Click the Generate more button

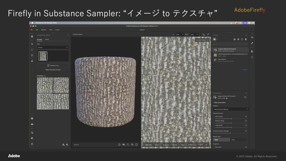[x=53, y=65]
